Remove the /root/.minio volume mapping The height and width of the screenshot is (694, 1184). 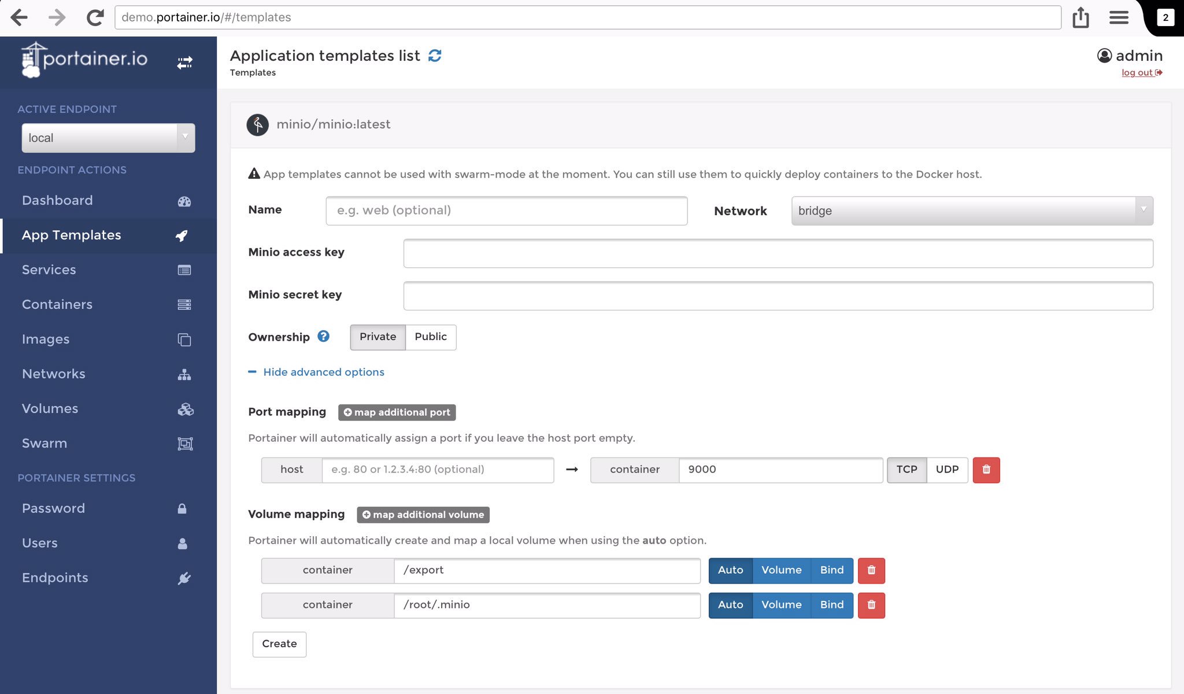point(871,605)
